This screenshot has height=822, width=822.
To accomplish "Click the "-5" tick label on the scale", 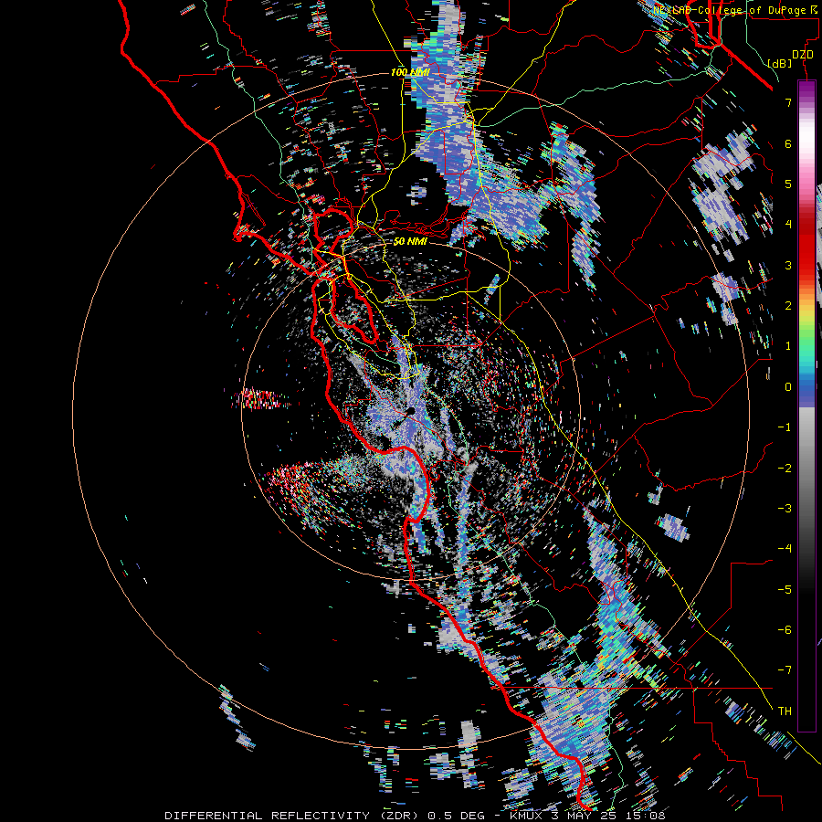I will click(785, 590).
